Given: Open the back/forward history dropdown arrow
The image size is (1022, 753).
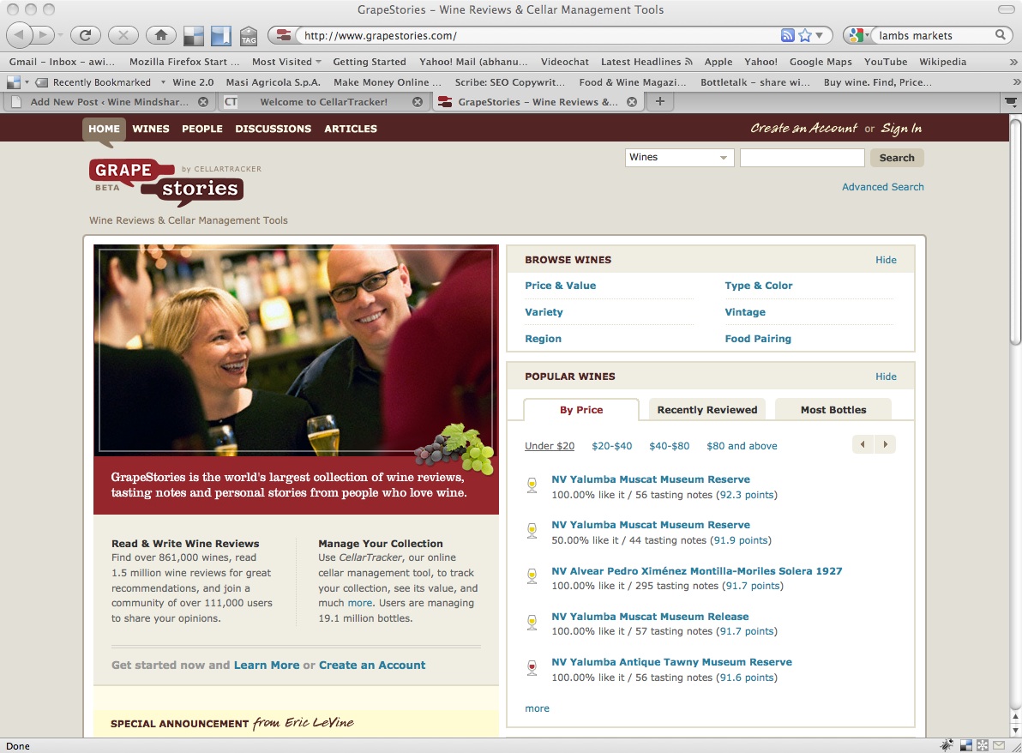Looking at the screenshot, I should (x=60, y=35).
